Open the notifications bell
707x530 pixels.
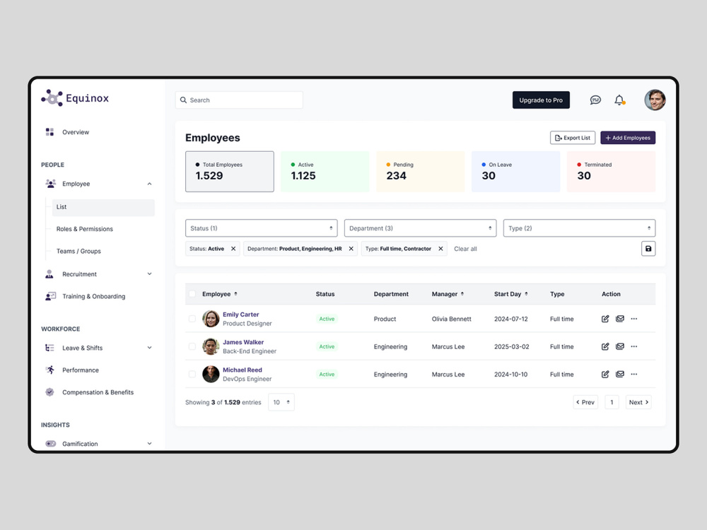coord(619,100)
